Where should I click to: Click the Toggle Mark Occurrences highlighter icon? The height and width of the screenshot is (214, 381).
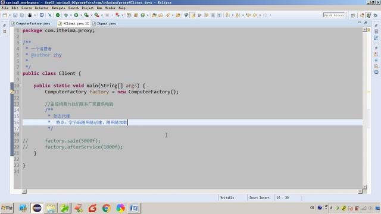[193, 15]
